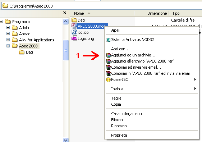Click the Dati folder icon in file list
The image size is (202, 142).
point(74,20)
